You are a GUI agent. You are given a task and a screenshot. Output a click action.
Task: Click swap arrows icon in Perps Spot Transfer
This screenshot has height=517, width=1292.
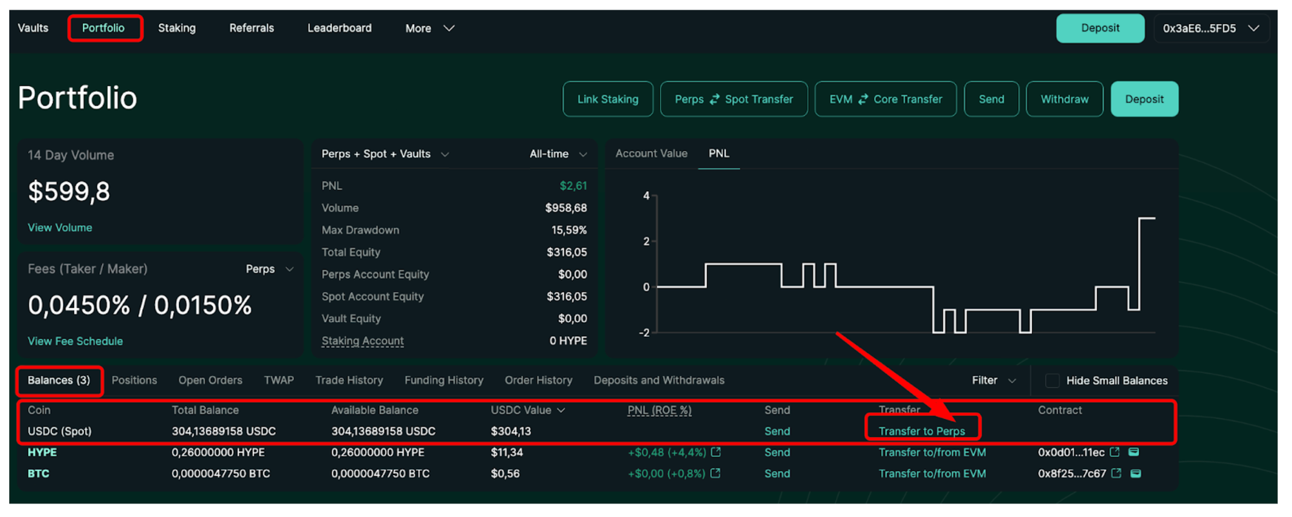(x=714, y=99)
